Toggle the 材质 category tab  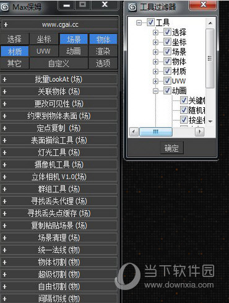pos(14,51)
